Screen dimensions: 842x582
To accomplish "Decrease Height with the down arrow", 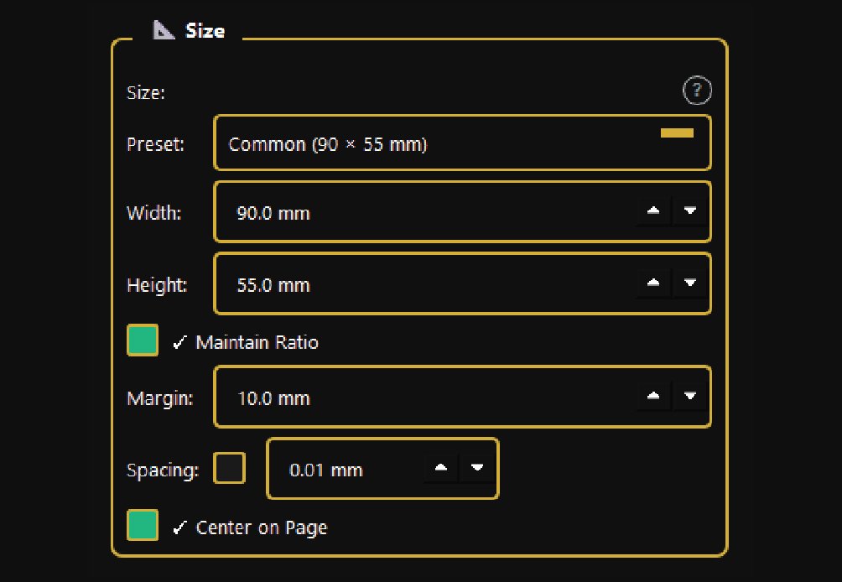I will [x=690, y=283].
